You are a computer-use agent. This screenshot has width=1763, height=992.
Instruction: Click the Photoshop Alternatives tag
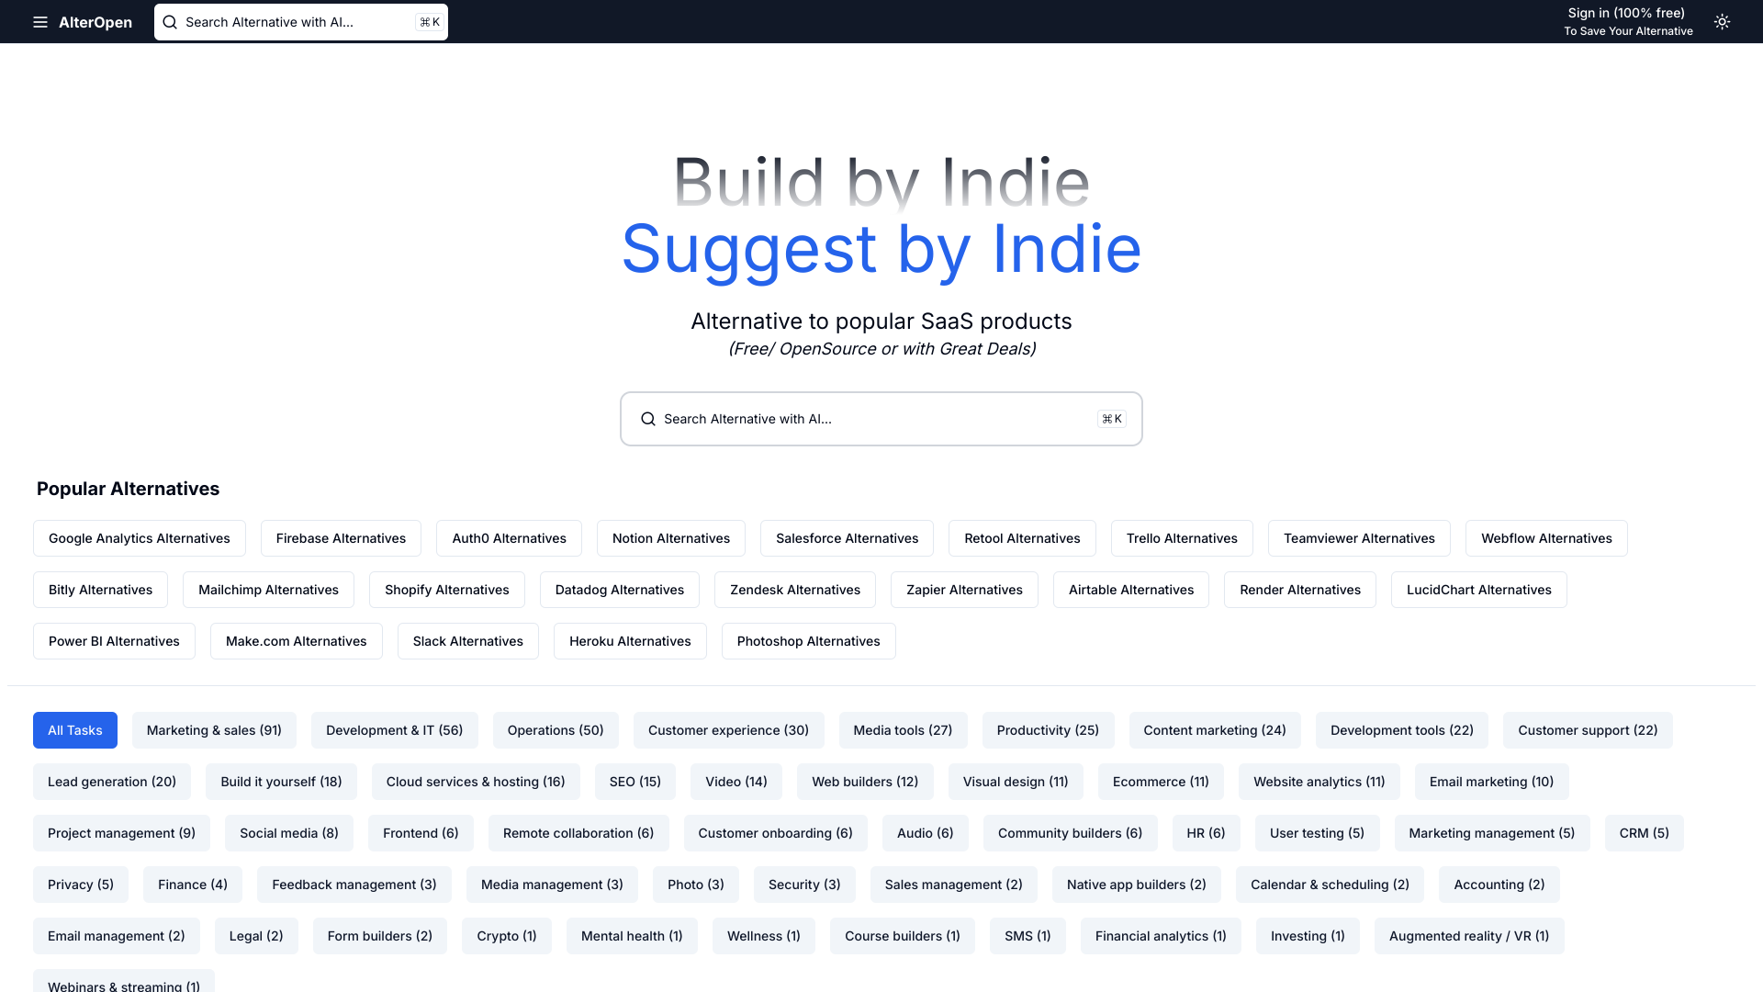point(808,639)
